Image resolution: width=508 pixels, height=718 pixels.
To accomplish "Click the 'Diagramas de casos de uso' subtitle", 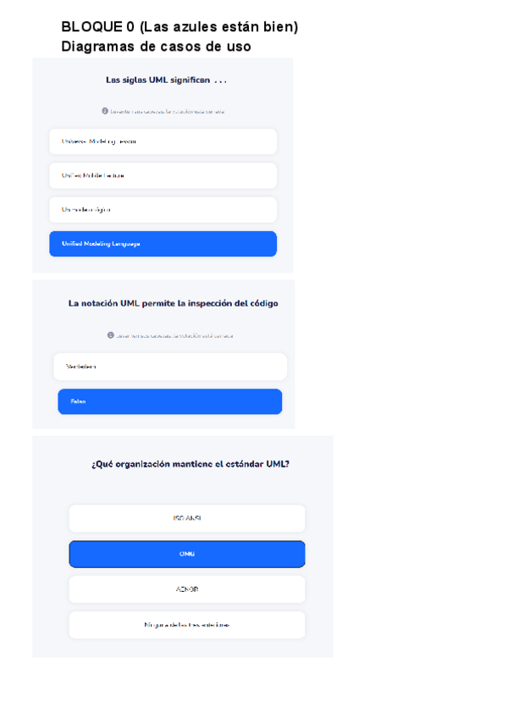I will coord(156,47).
